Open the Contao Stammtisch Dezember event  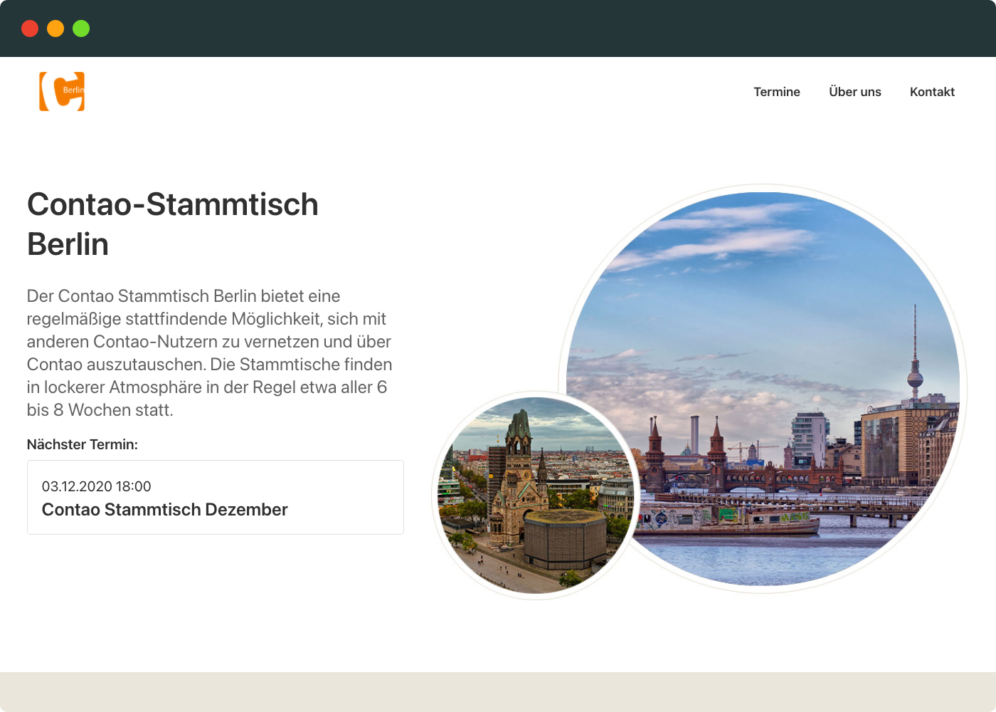[x=164, y=510]
